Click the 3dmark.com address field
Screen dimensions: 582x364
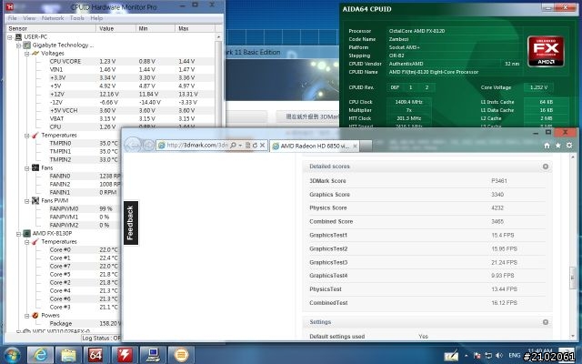click(x=197, y=146)
